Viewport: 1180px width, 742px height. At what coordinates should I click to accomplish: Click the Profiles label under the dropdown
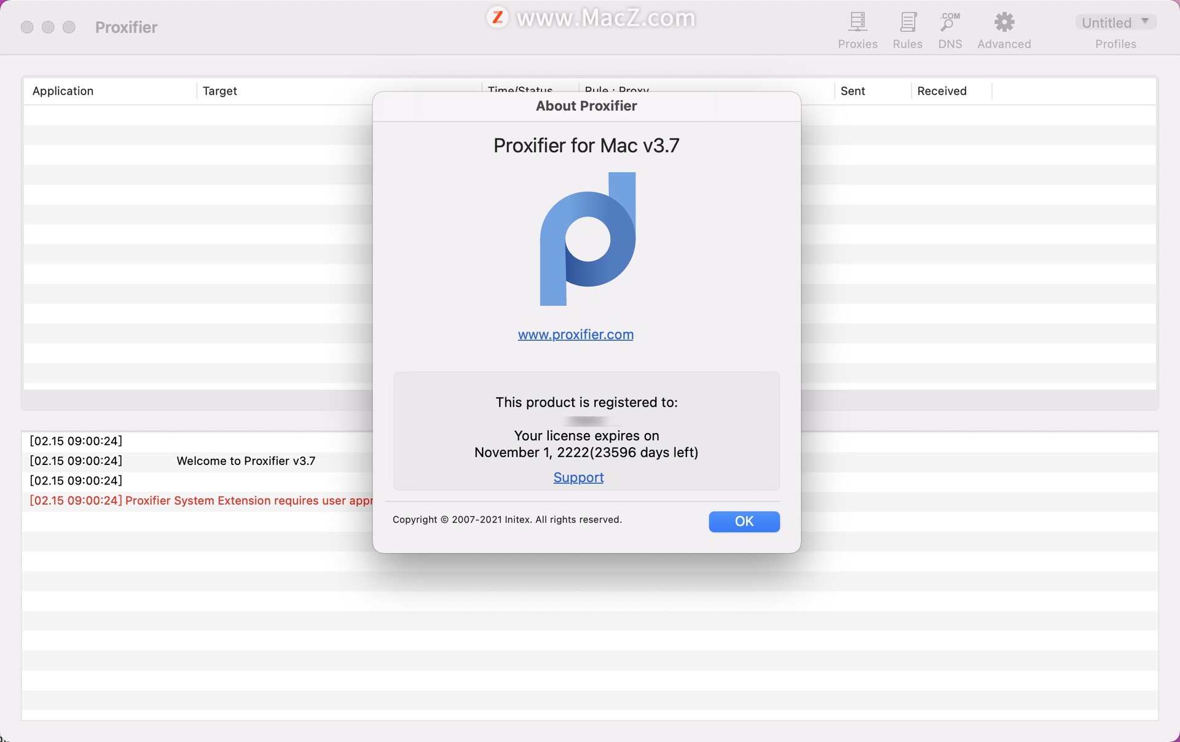click(x=1115, y=44)
